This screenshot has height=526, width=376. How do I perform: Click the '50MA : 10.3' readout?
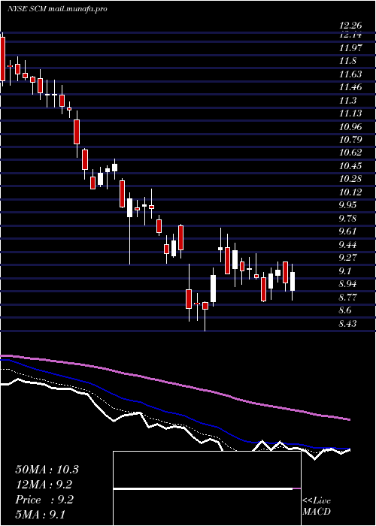point(47,470)
